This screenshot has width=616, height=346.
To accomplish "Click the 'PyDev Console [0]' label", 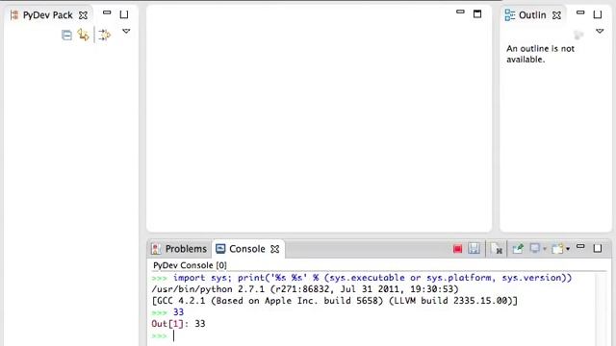I will (x=190, y=265).
